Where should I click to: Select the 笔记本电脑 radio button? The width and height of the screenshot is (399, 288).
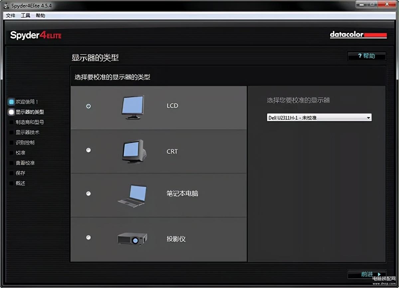click(88, 193)
